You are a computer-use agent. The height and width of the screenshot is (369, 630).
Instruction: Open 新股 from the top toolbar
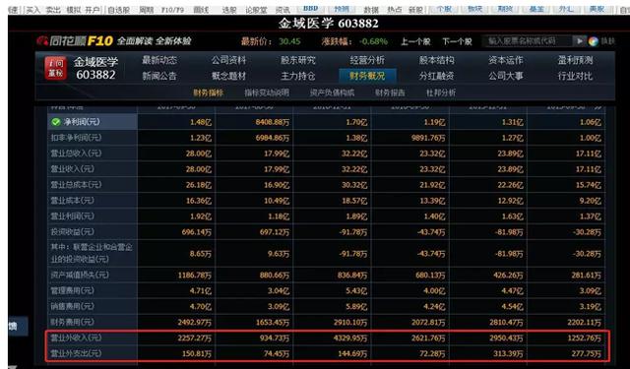[x=415, y=10]
